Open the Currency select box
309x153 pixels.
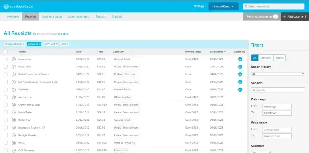(x=261, y=152)
